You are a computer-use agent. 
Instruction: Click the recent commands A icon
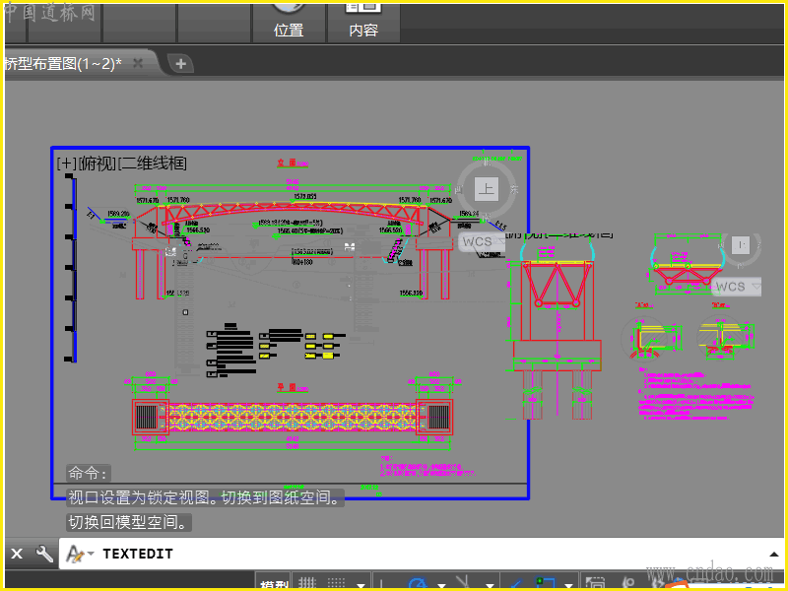(75, 554)
